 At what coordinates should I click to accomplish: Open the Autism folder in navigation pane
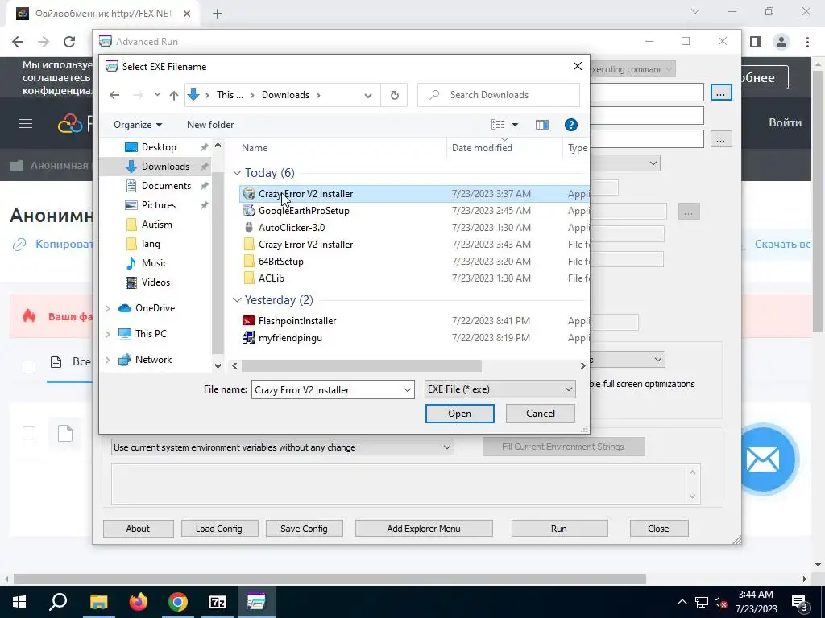click(x=156, y=225)
